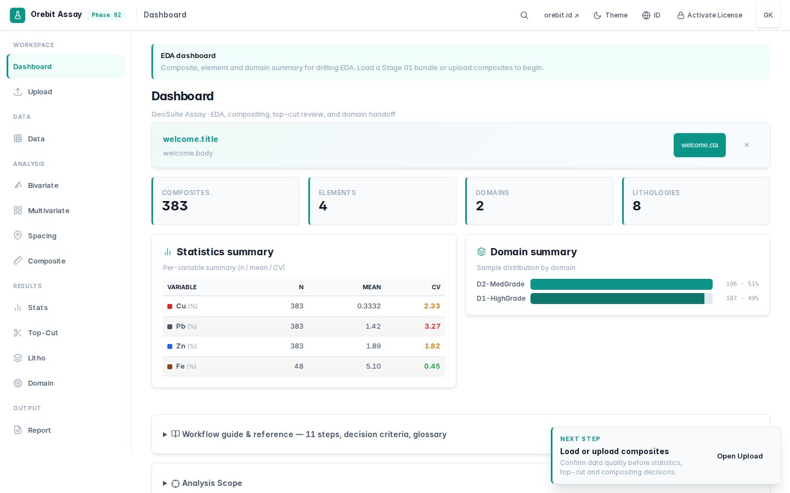Viewport: 790px width, 493px height.
Task: Click the Analysis Scope crosshair icon
Action: coord(176,483)
